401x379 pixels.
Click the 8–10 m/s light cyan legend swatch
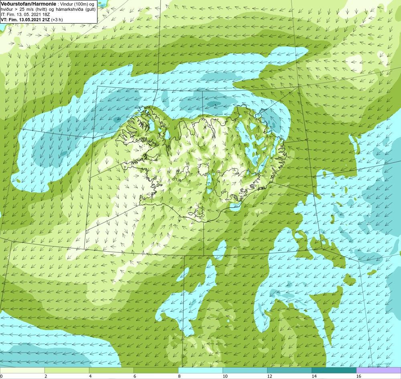pyautogui.click(x=200, y=370)
